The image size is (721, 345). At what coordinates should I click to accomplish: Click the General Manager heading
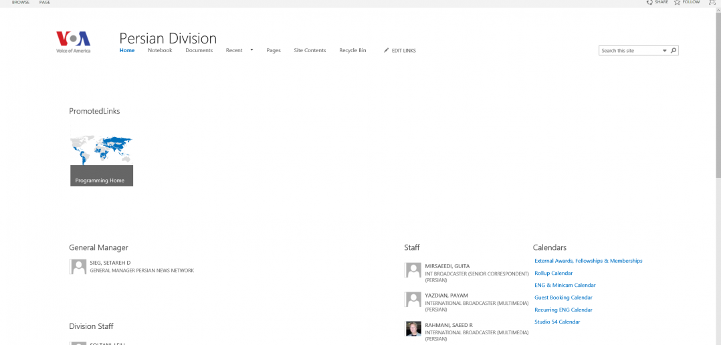(98, 247)
